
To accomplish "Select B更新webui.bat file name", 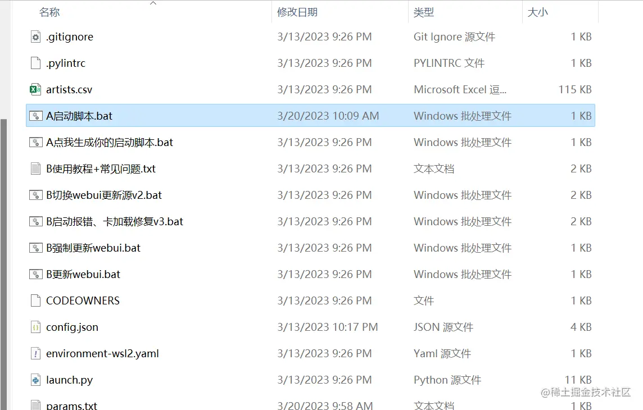I will coord(83,275).
